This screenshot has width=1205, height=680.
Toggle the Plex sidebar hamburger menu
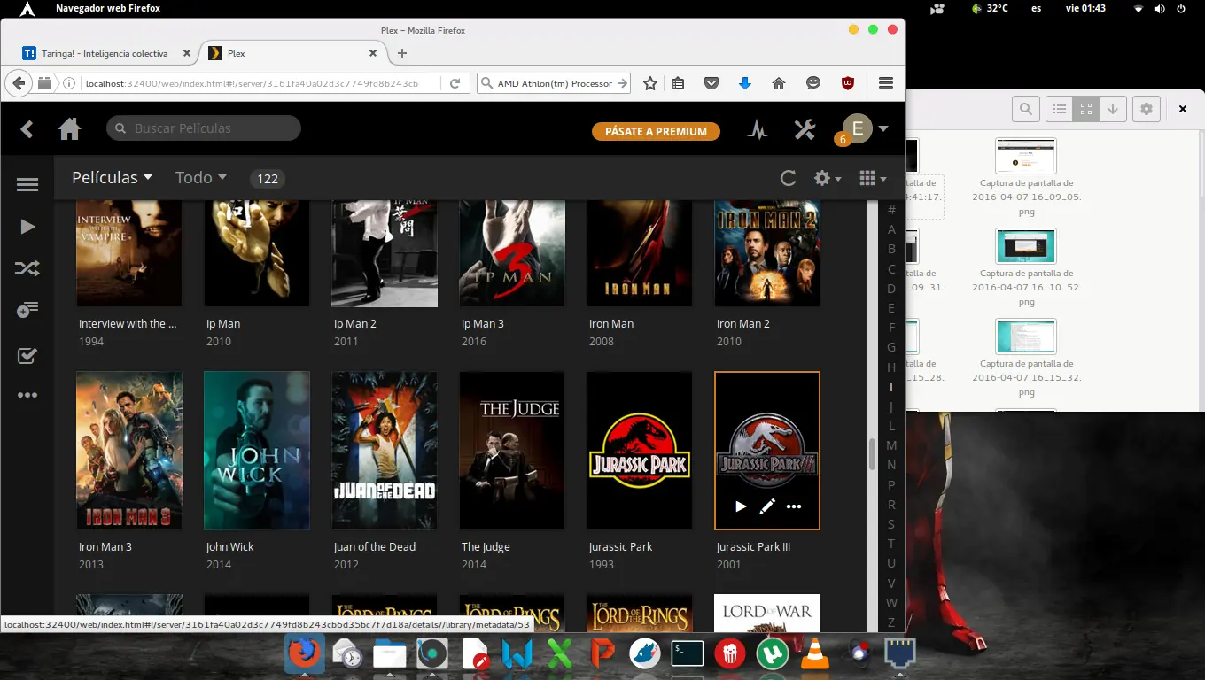27,185
